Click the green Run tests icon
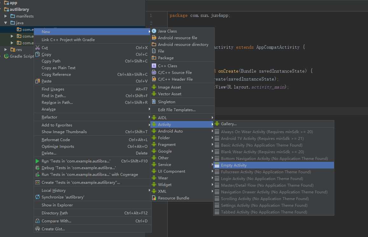368x237 pixels. [37, 161]
